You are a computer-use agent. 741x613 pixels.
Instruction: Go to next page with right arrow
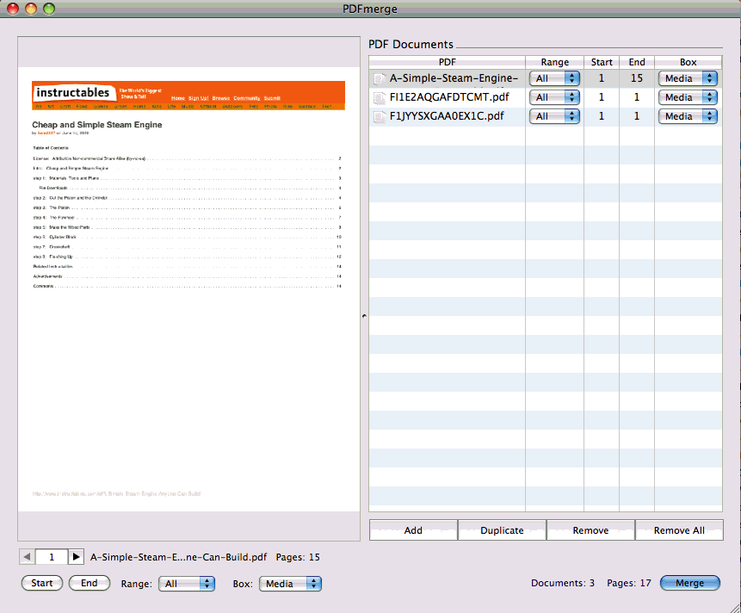click(76, 557)
